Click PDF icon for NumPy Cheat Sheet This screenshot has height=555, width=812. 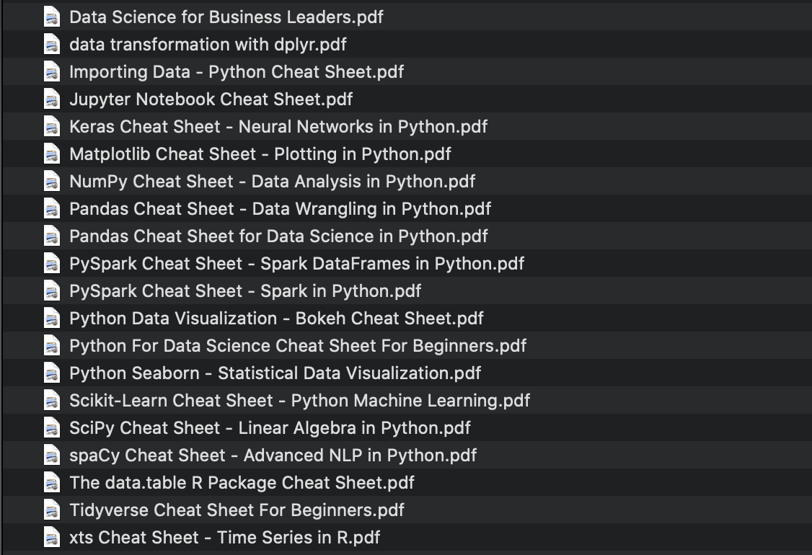51,181
